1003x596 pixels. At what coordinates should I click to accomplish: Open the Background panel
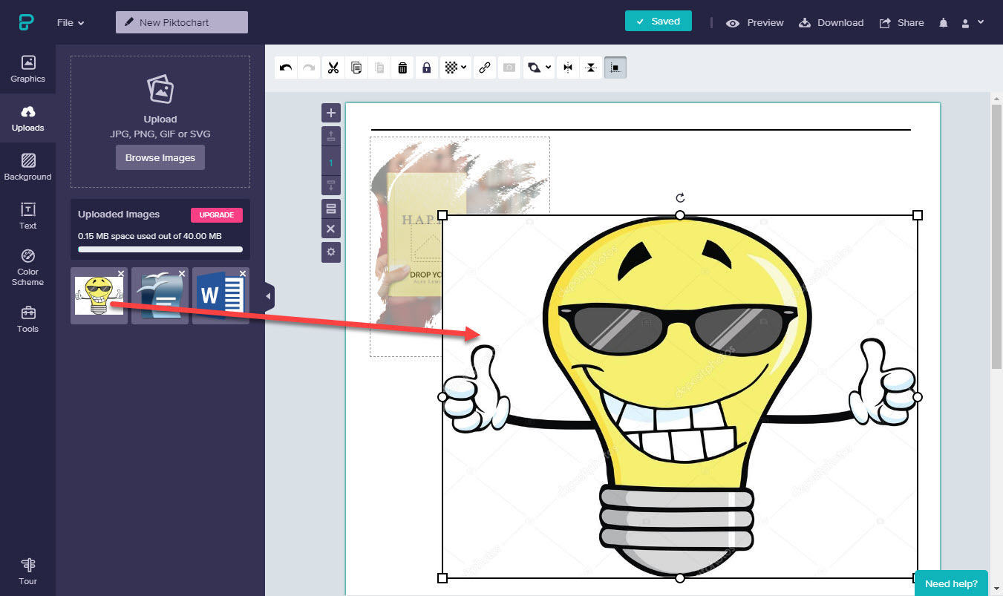pyautogui.click(x=27, y=167)
